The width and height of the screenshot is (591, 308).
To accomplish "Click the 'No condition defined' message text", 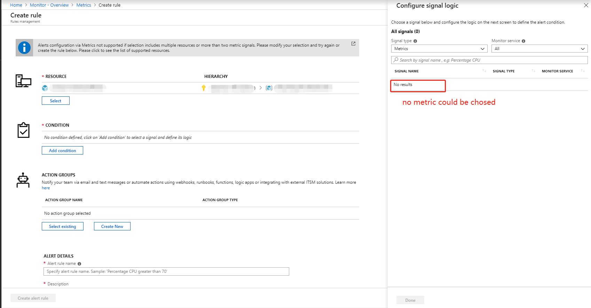I will click(x=118, y=137).
